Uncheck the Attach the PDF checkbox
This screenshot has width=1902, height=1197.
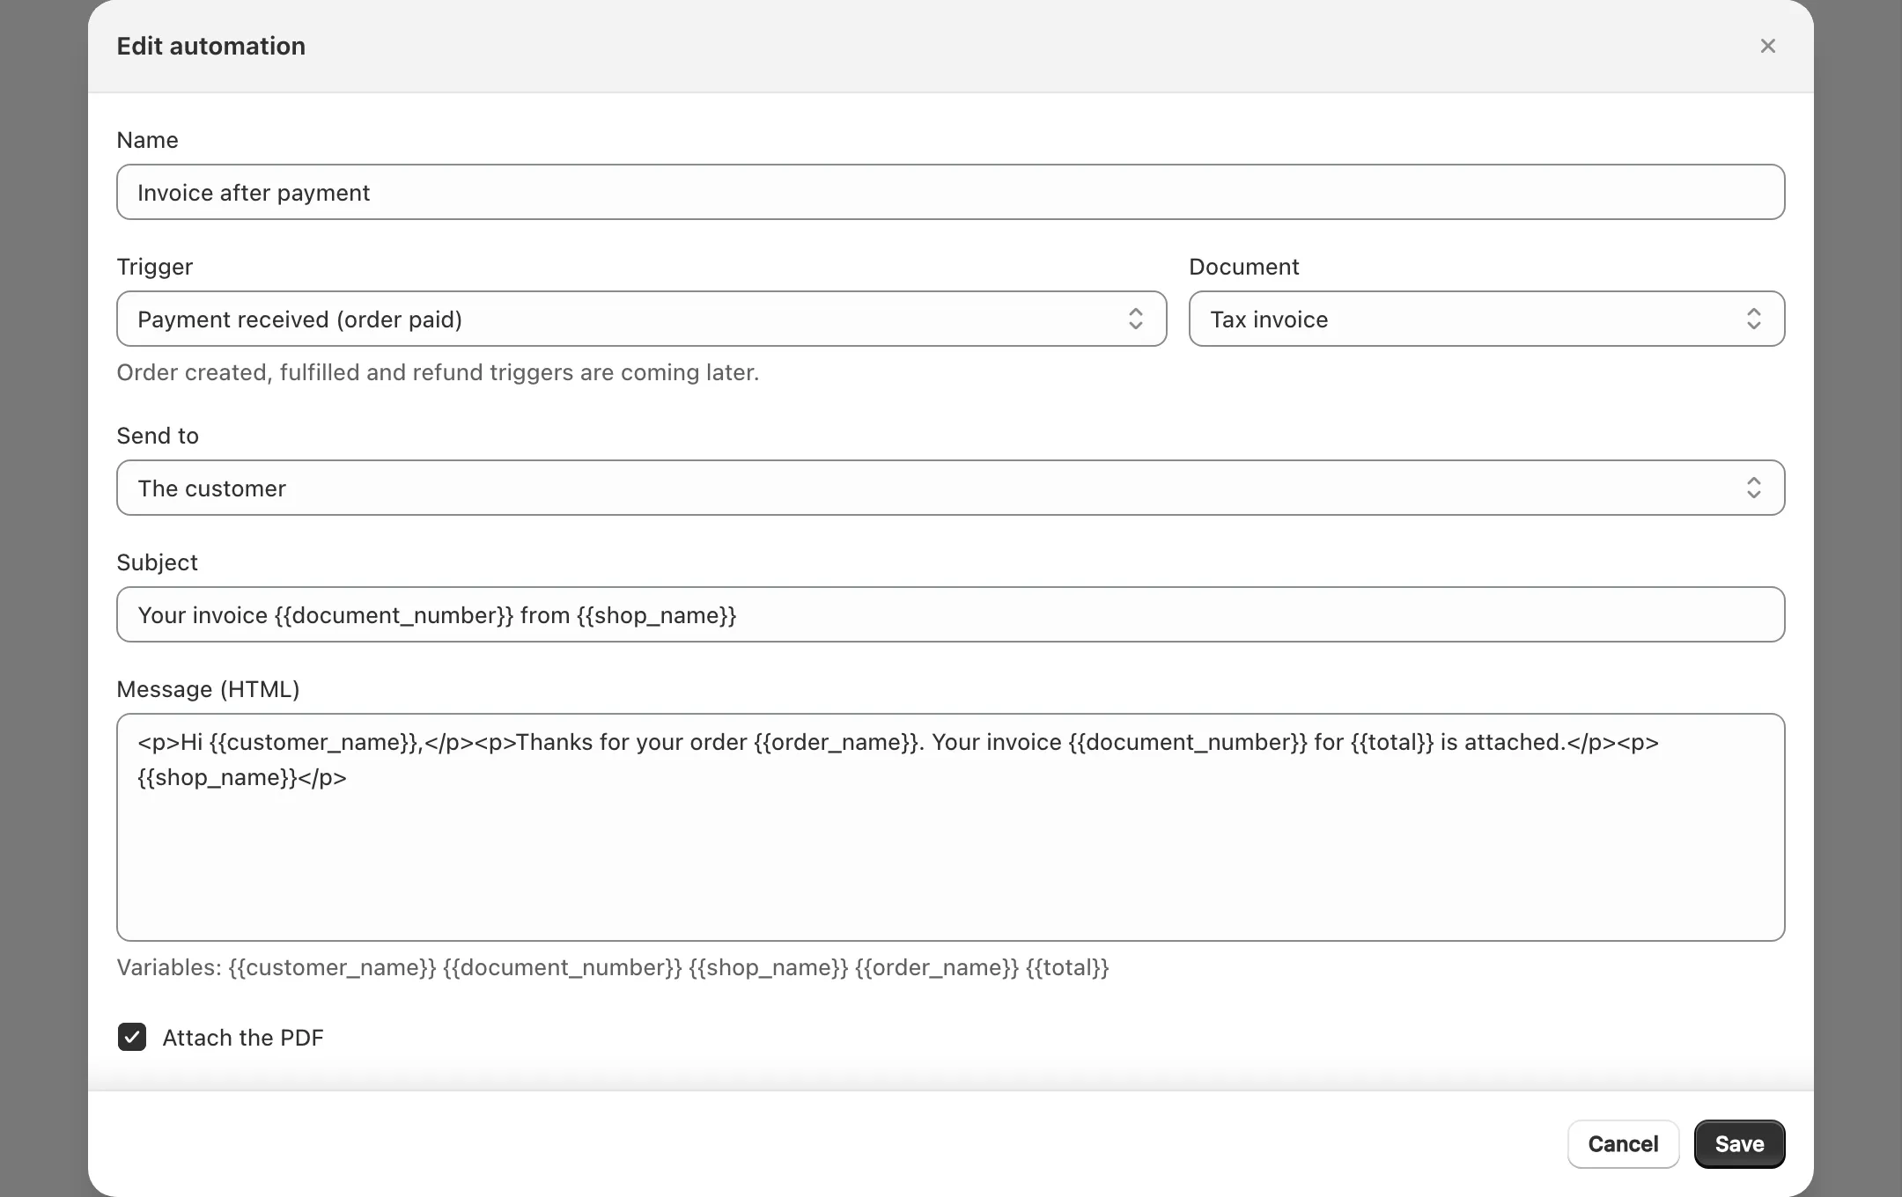tap(132, 1037)
